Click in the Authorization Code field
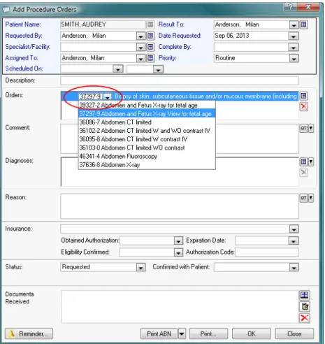The height and width of the screenshot is (344, 325). [x=267, y=252]
